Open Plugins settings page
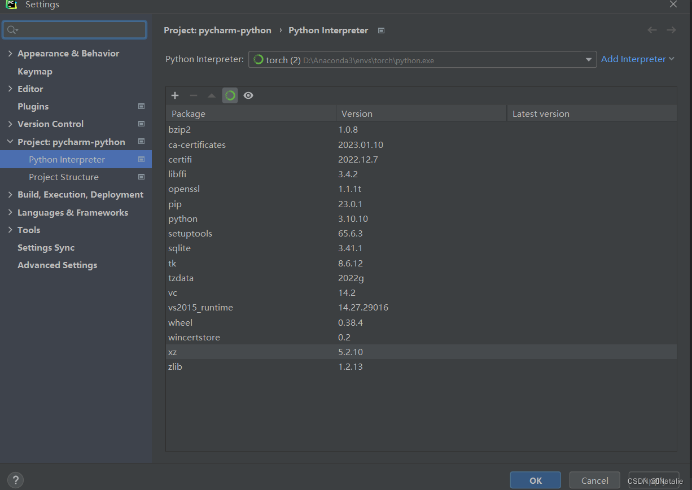 33,106
